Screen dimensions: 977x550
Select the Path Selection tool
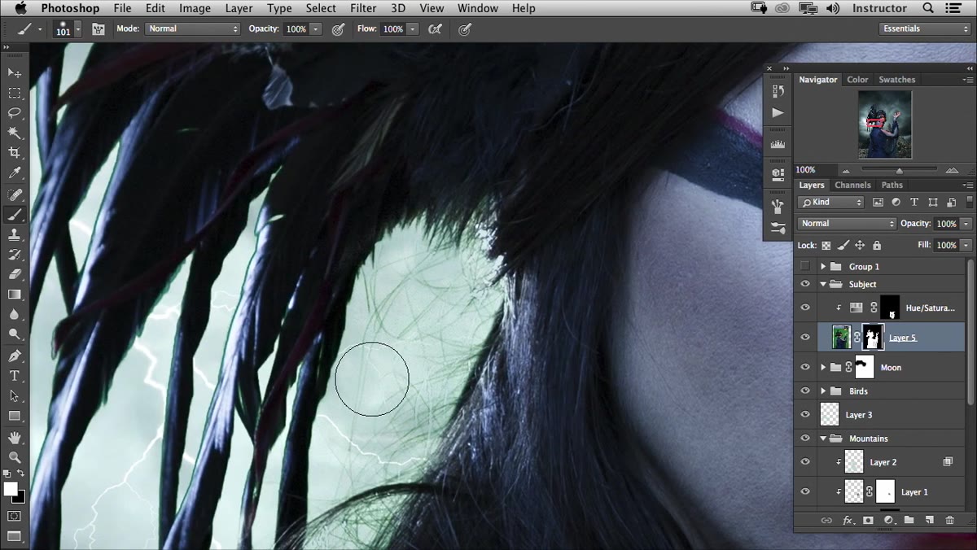(x=15, y=395)
